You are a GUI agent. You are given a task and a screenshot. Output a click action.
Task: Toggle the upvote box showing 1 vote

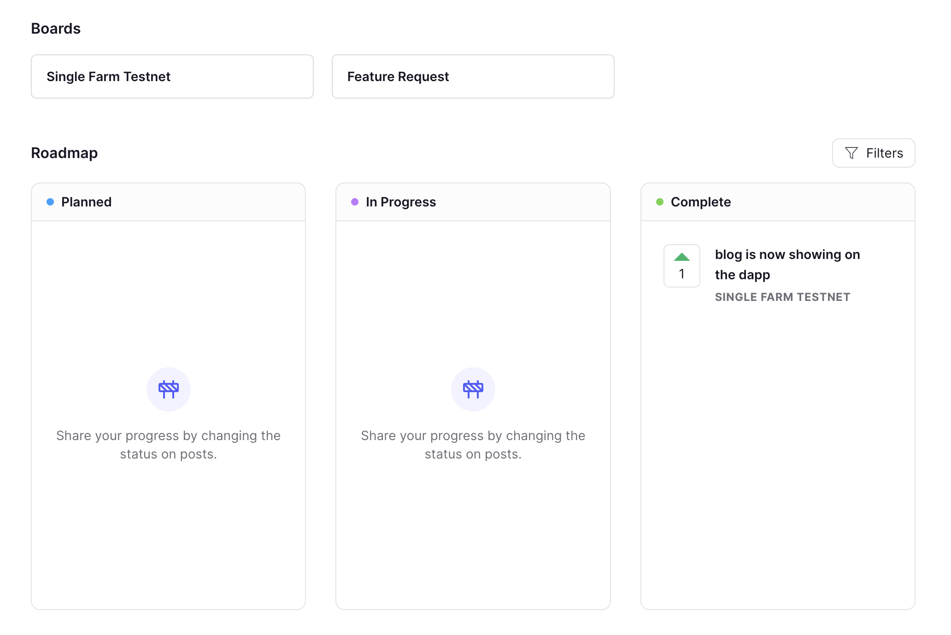pos(681,266)
